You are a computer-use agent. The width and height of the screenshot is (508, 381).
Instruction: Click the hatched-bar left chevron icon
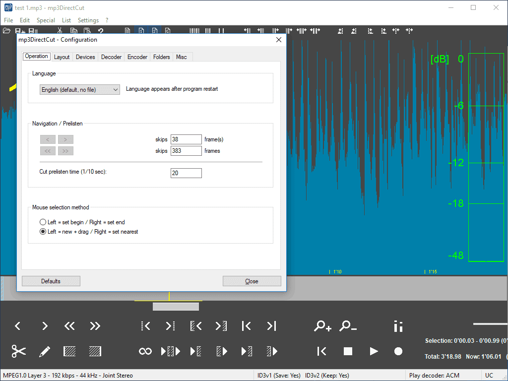[x=196, y=326]
